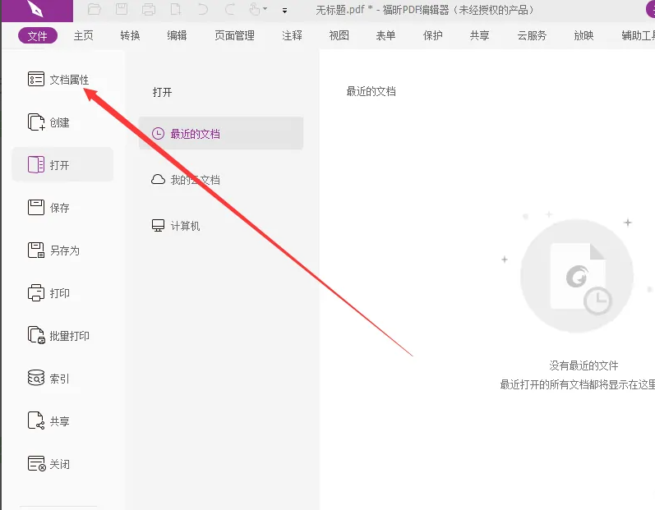Image resolution: width=655 pixels, height=510 pixels.
Task: Open the 文件 tab
Action: (x=38, y=36)
